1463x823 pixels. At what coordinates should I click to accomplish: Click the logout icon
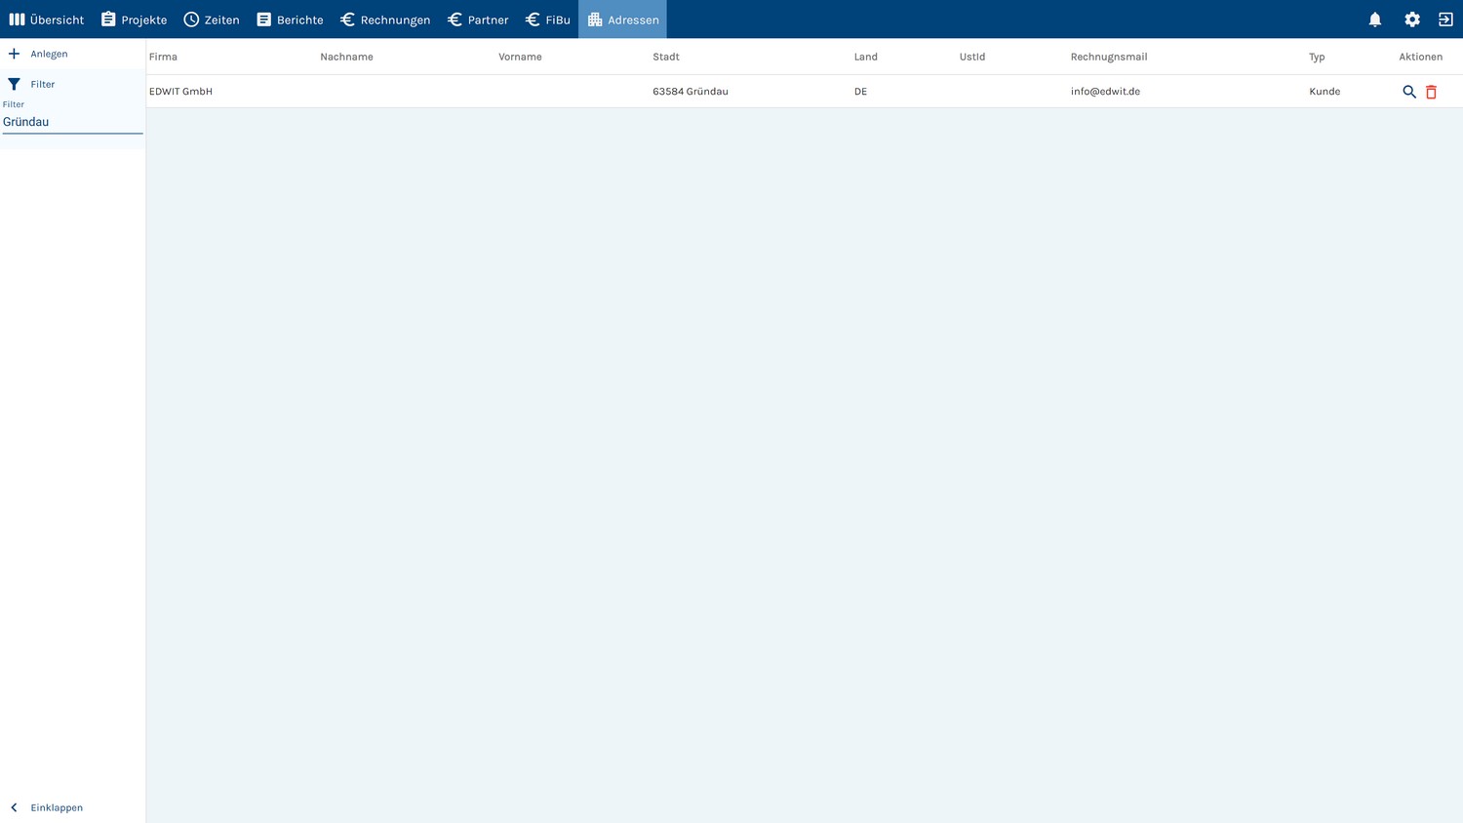(1445, 20)
